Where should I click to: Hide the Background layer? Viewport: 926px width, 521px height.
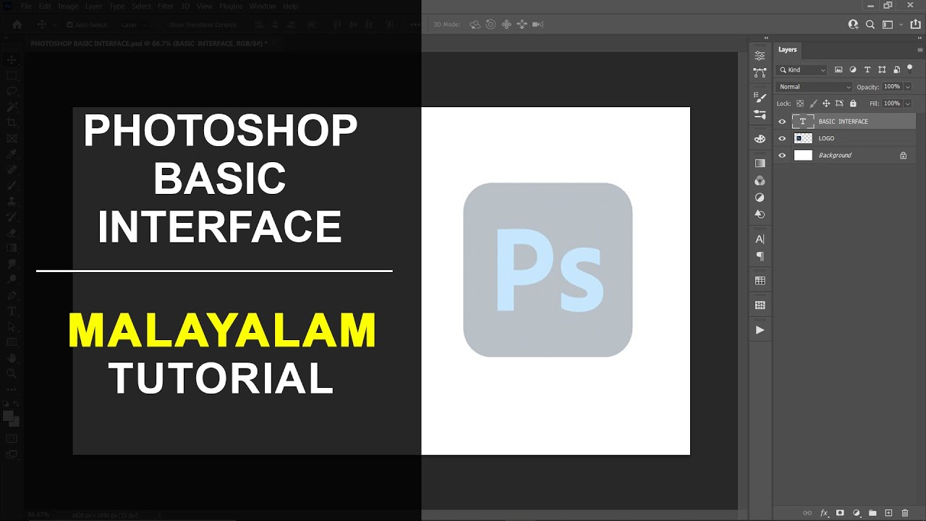782,155
